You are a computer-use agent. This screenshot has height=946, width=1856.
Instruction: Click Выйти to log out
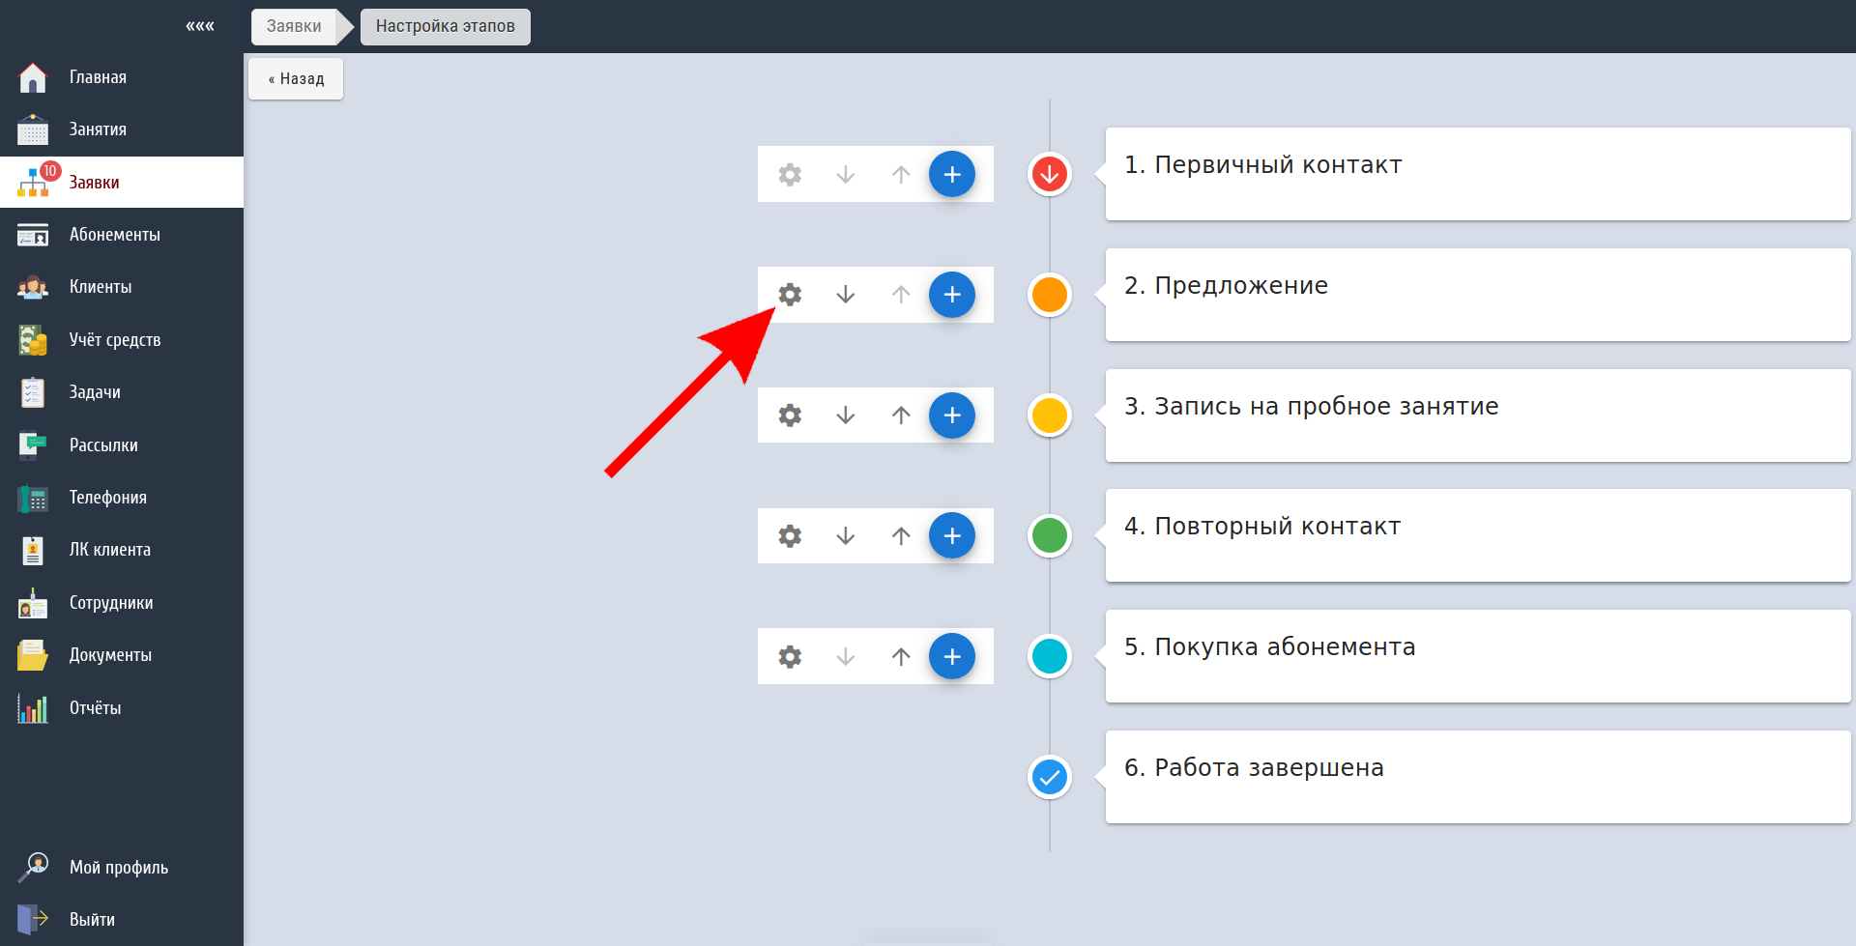pos(122,920)
